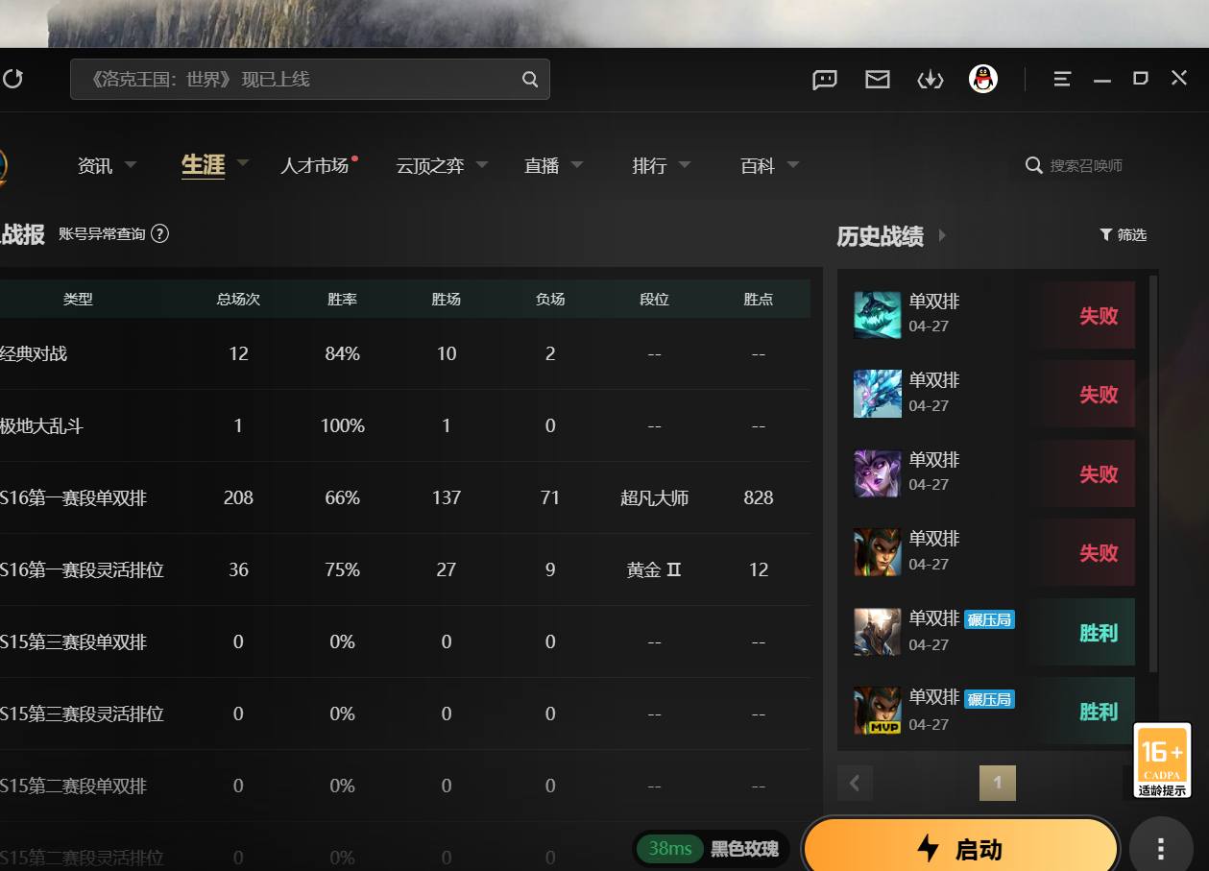This screenshot has width=1209, height=871.
Task: Click the 黑色玫瑰 server selector
Action: click(744, 849)
